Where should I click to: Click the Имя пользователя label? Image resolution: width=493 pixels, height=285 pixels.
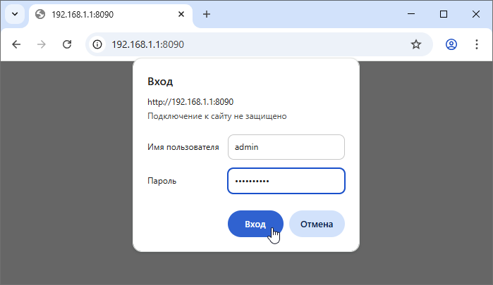[x=183, y=147]
